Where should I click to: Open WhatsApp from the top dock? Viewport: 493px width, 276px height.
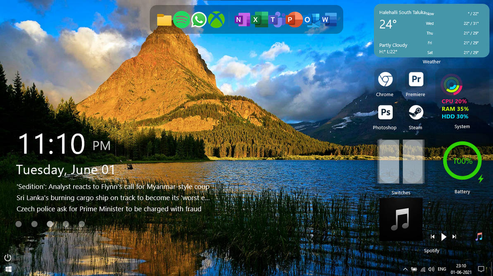[199, 20]
